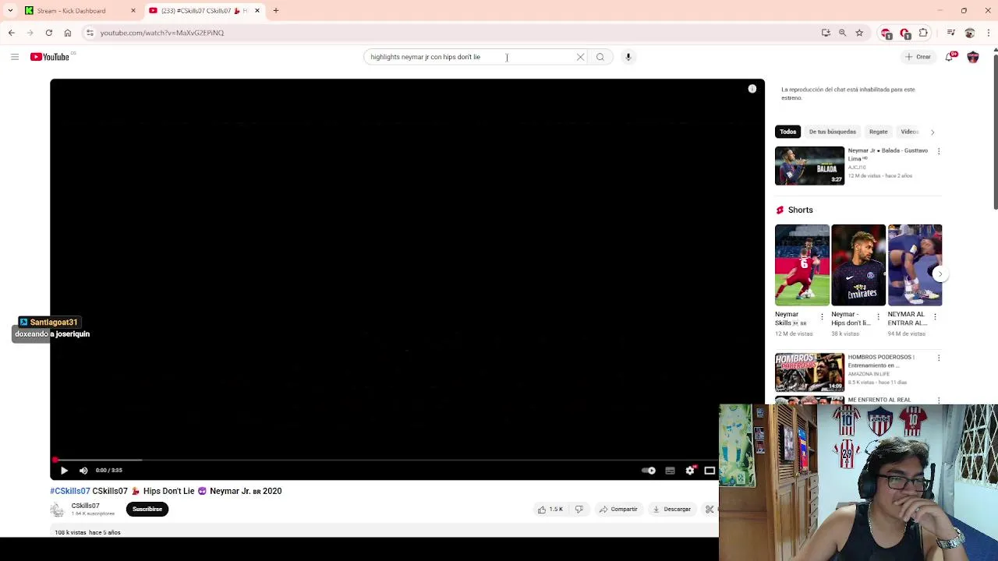Seek on the video progress bar
The height and width of the screenshot is (561, 998).
point(386,460)
